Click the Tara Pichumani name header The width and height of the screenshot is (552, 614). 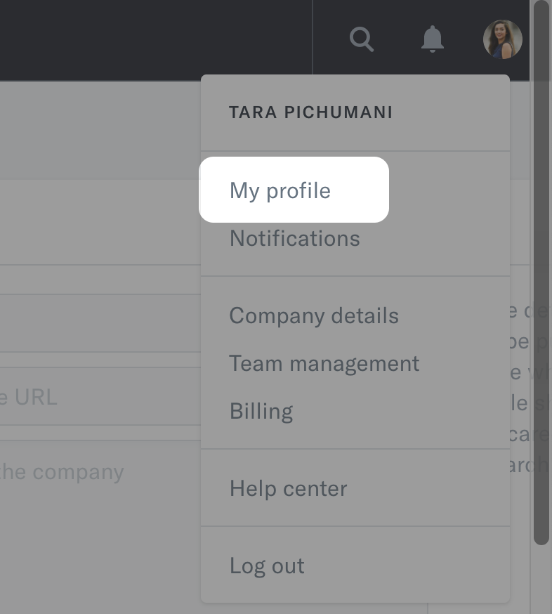click(x=310, y=112)
